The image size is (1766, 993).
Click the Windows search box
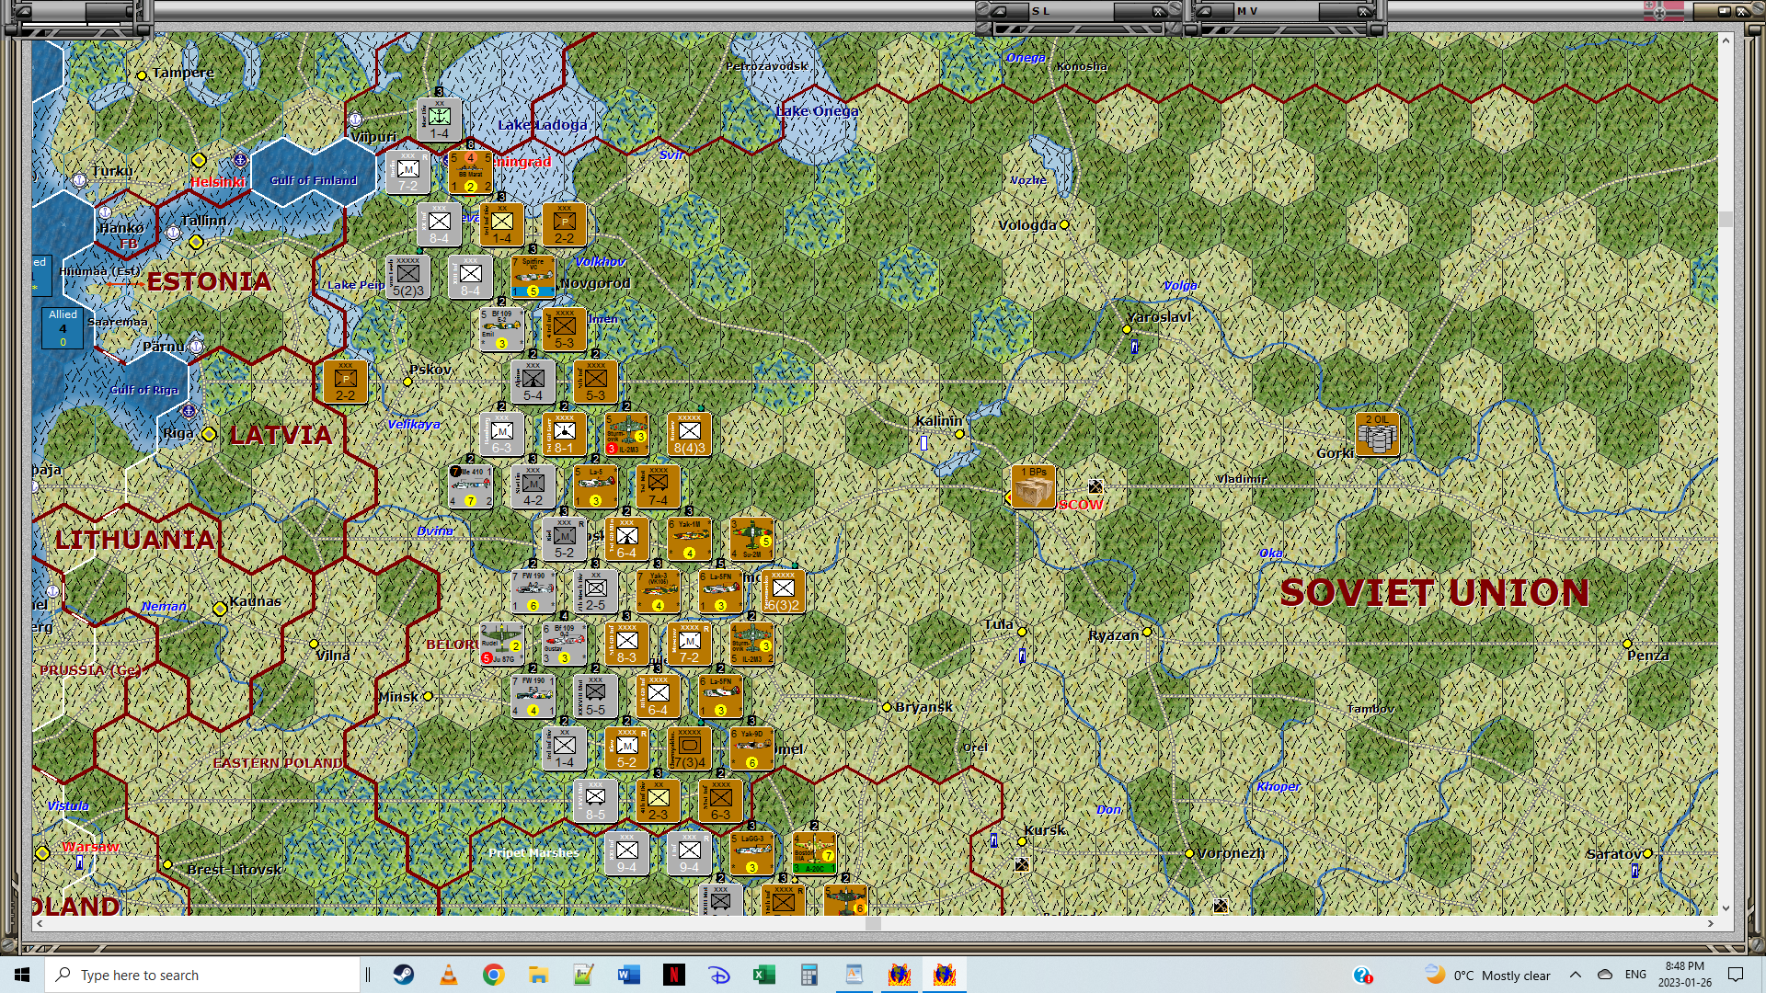[202, 975]
